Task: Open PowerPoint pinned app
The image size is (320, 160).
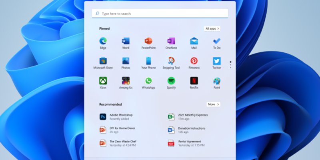Action: 148,41
